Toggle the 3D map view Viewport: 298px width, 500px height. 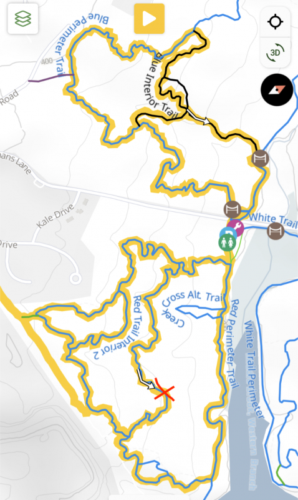click(x=275, y=52)
